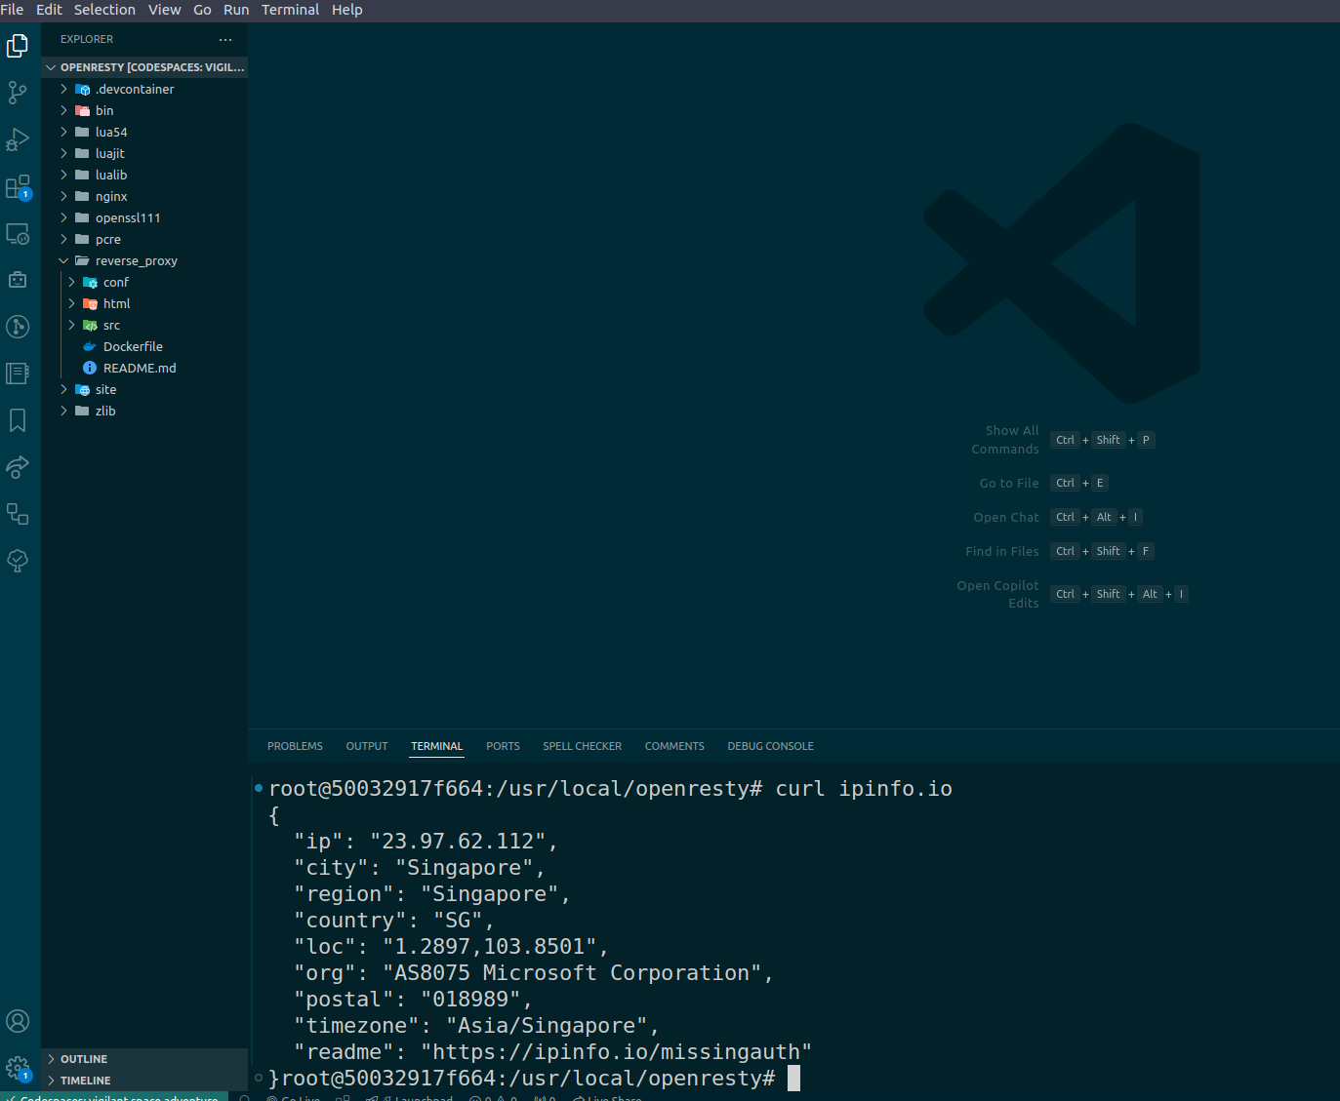Click the "curl ipinfo.io" command text
The height and width of the screenshot is (1101, 1340).
click(x=864, y=788)
